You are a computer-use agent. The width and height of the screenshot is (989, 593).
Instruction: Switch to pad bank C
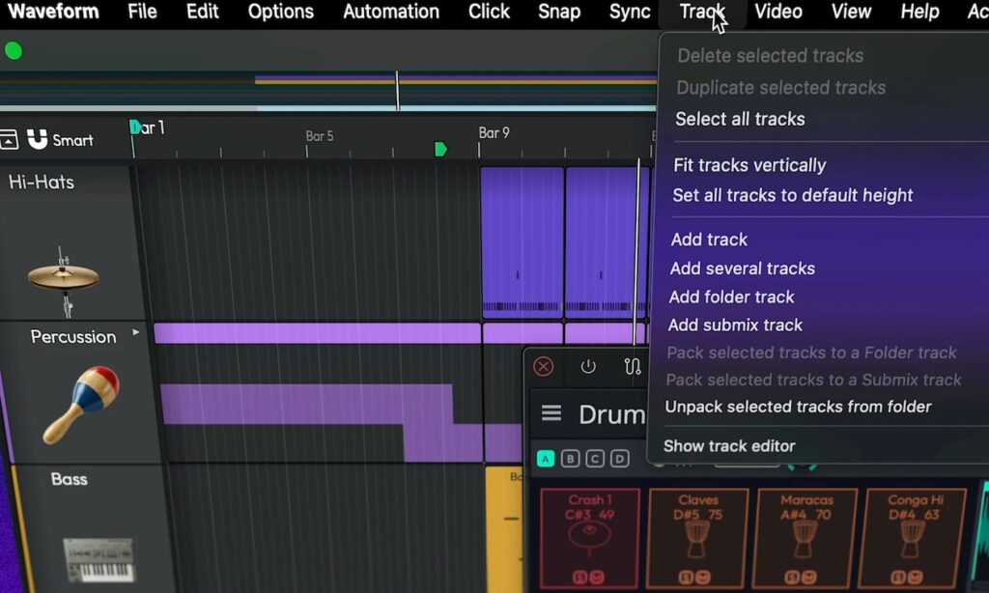point(595,459)
